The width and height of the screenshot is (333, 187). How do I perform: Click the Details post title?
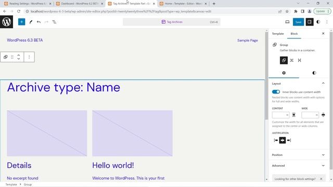pos(19,165)
